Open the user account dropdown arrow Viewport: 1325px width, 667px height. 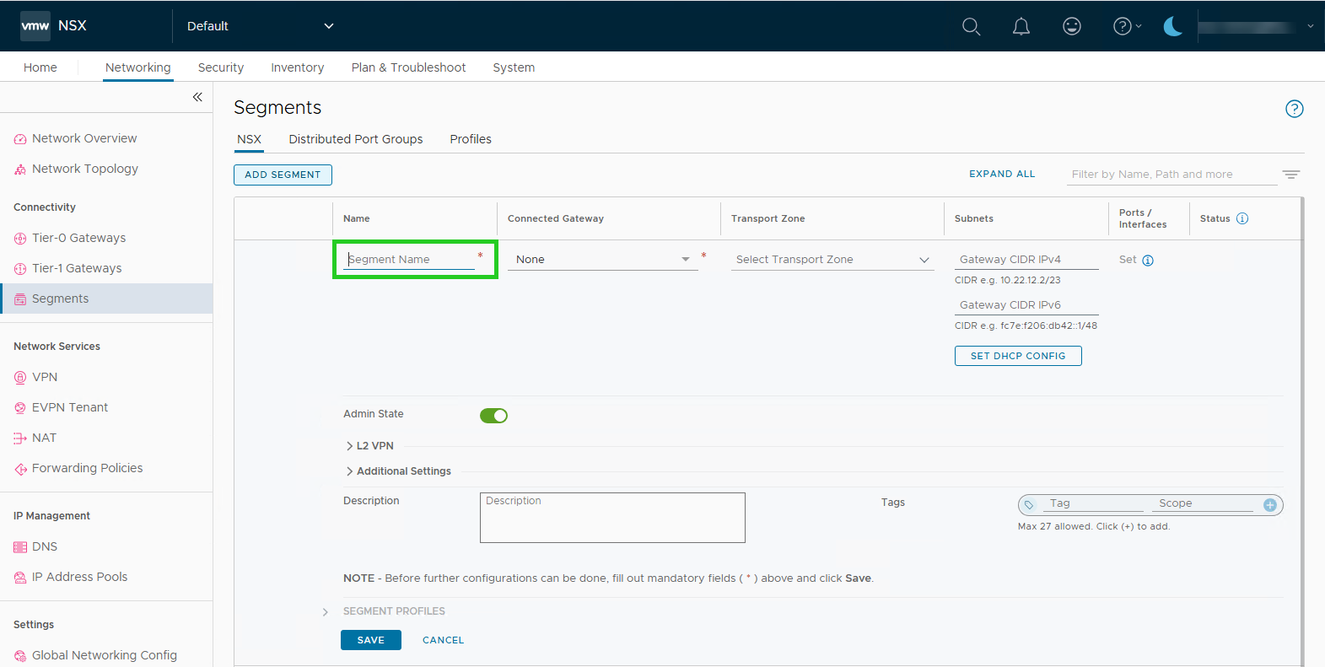coord(1310,26)
